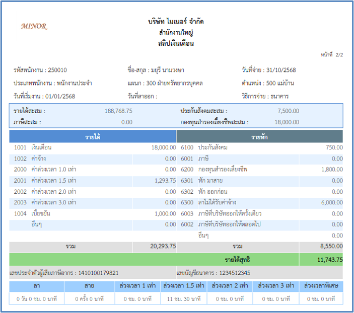Screen dimensions: 354x313
Task: Select total income 20,293.75
Action: (163, 246)
